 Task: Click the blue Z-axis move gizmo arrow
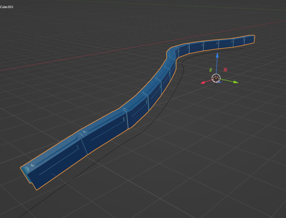[217, 55]
